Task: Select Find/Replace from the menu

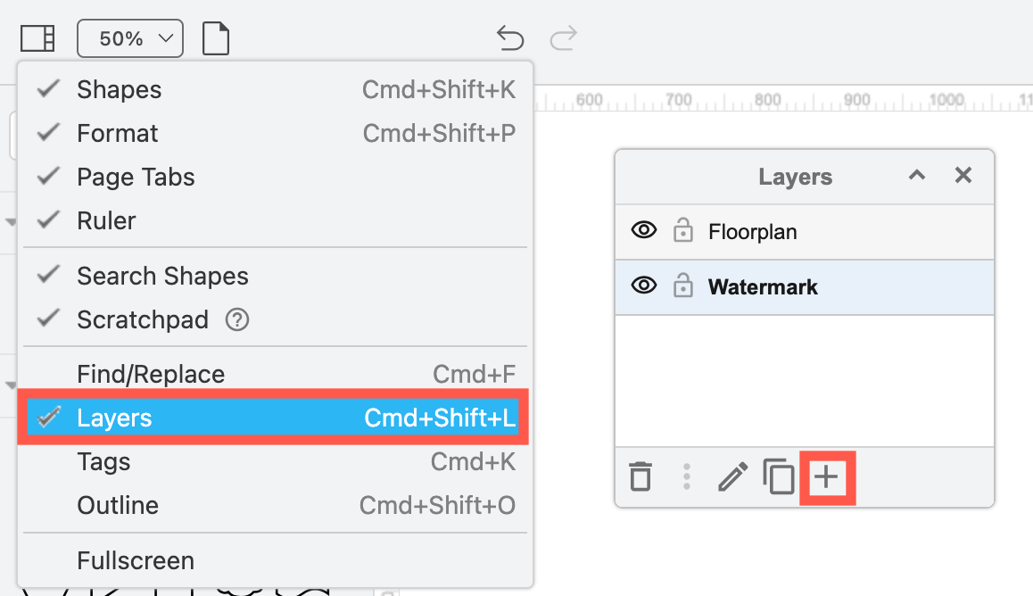Action: [x=150, y=373]
